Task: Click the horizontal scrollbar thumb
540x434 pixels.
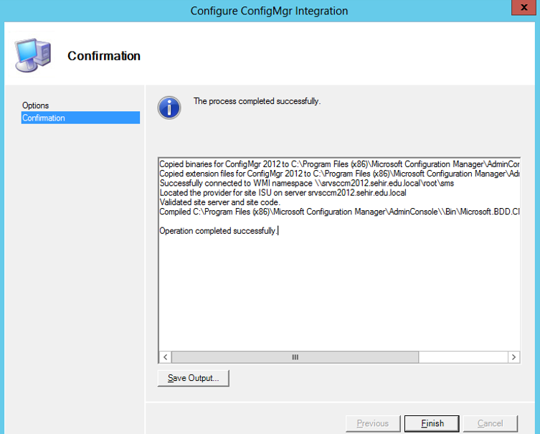Action: pyautogui.click(x=295, y=357)
